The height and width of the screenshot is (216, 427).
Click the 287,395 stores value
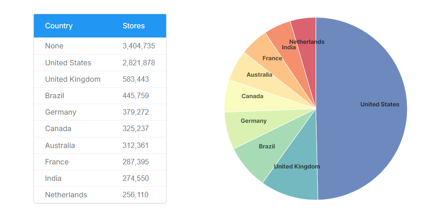(x=135, y=162)
